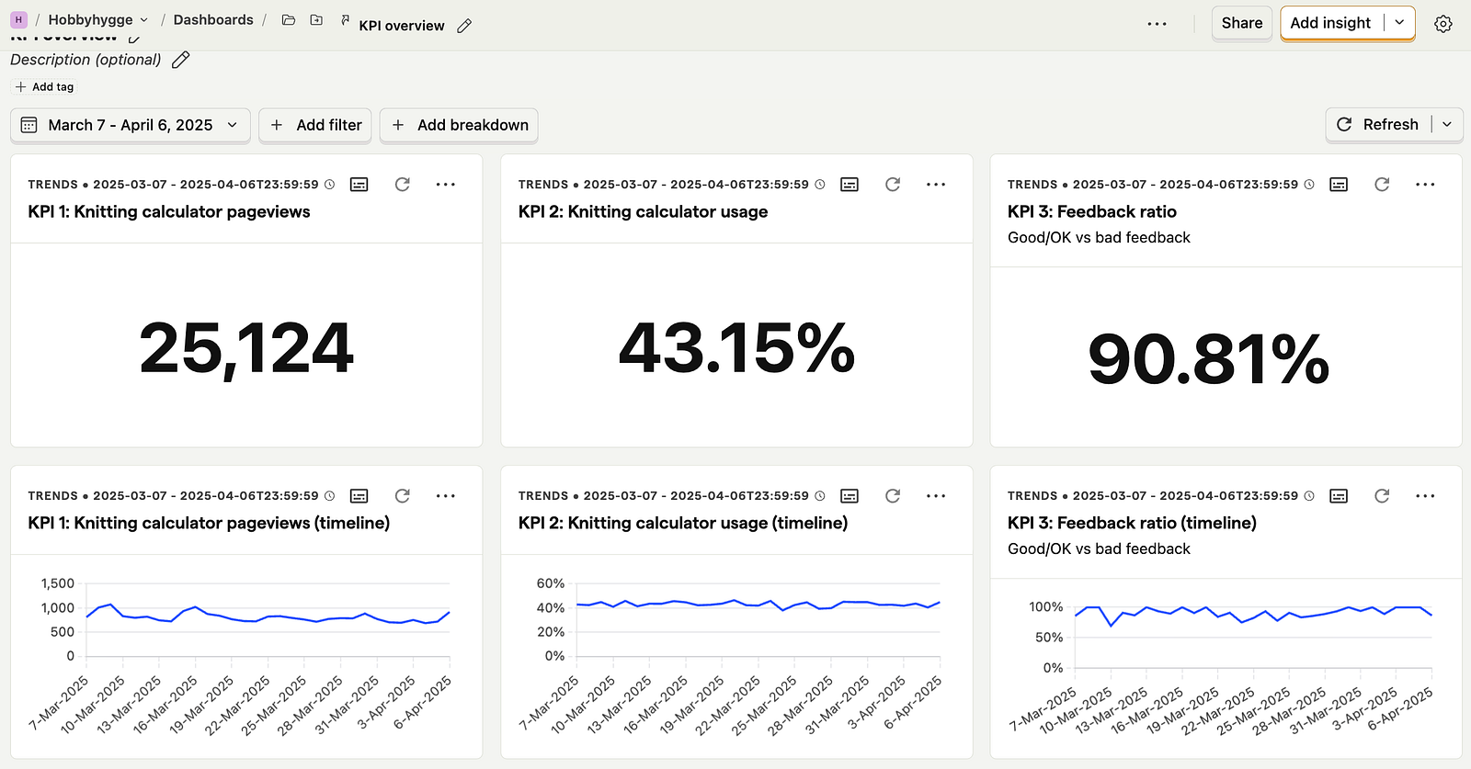Open more menu on KPI 1 pageviews card
This screenshot has width=1471, height=769.
click(446, 185)
